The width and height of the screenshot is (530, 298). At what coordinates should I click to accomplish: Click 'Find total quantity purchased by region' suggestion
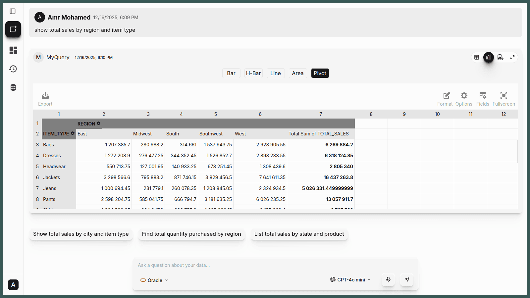pyautogui.click(x=191, y=234)
